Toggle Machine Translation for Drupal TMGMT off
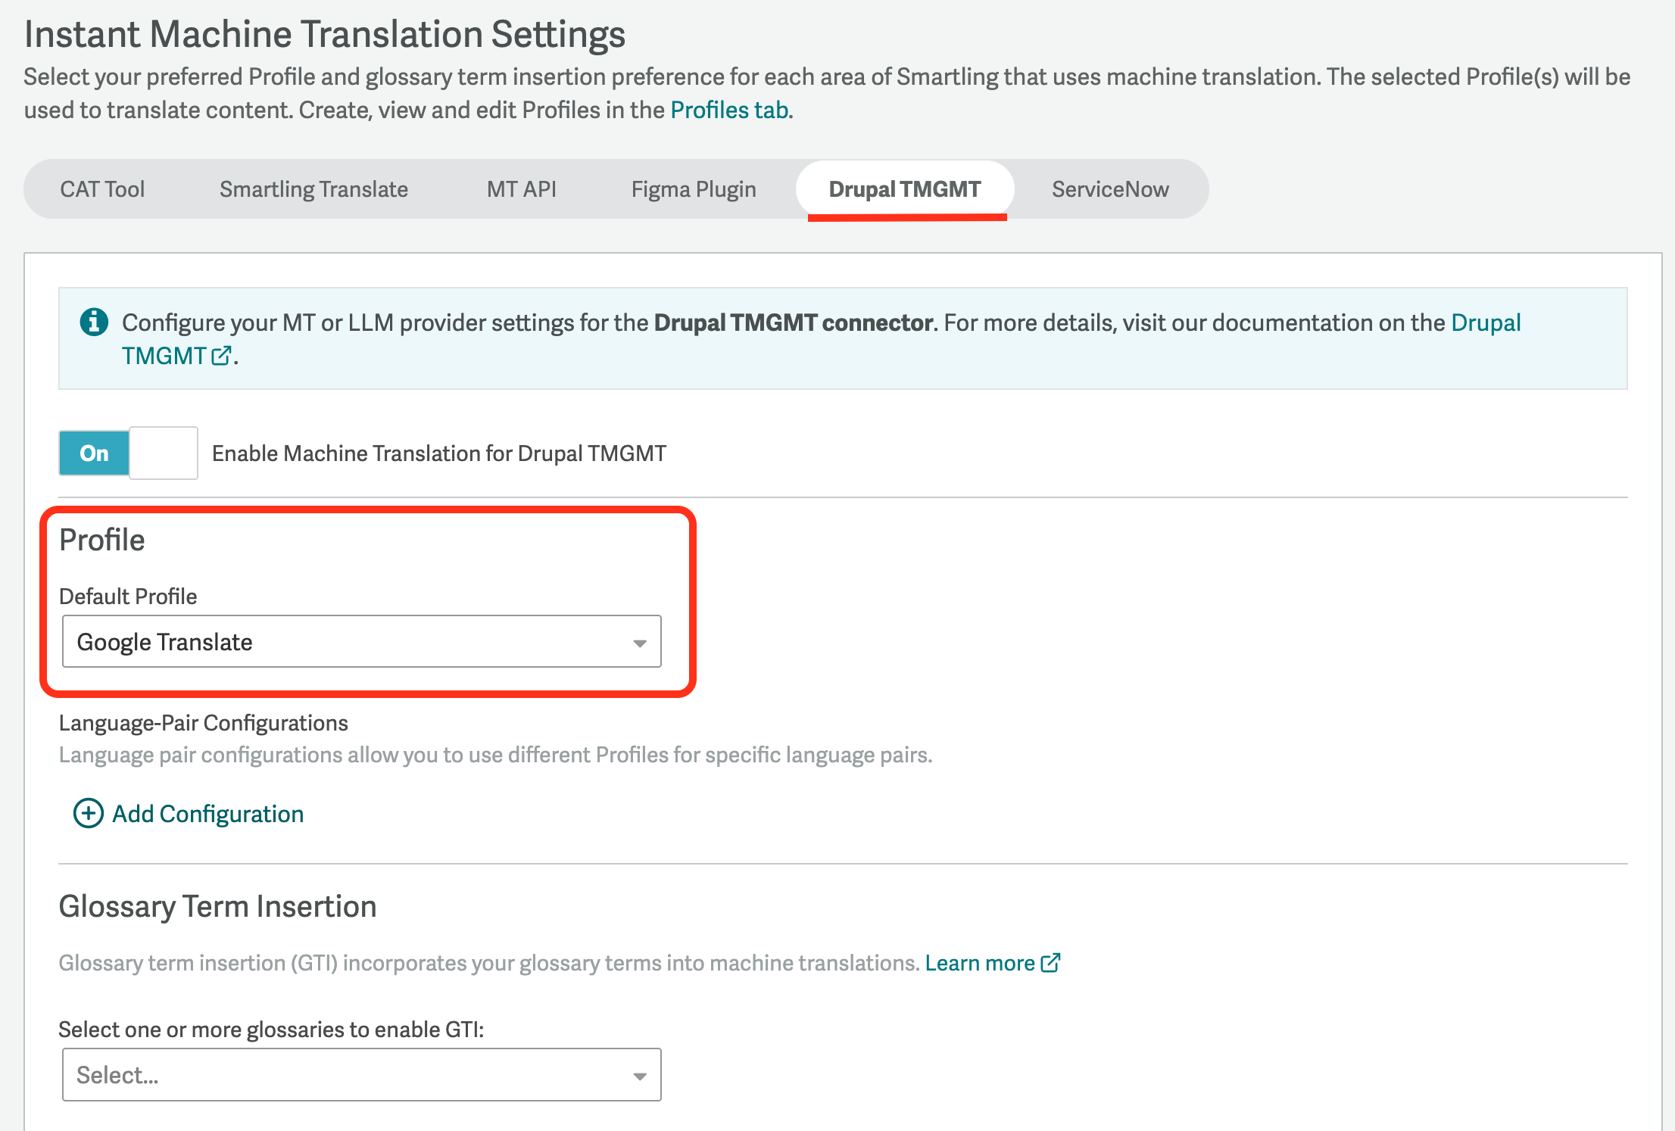 click(128, 453)
